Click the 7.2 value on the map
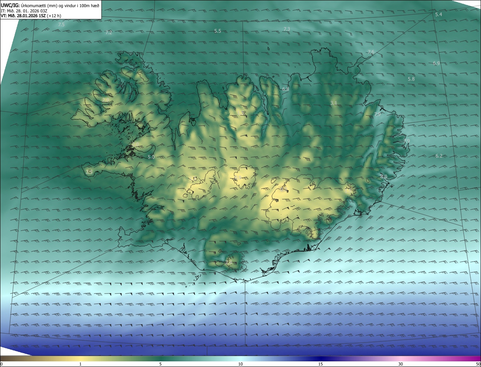Screen dimensions: 481x367 (109, 33)
